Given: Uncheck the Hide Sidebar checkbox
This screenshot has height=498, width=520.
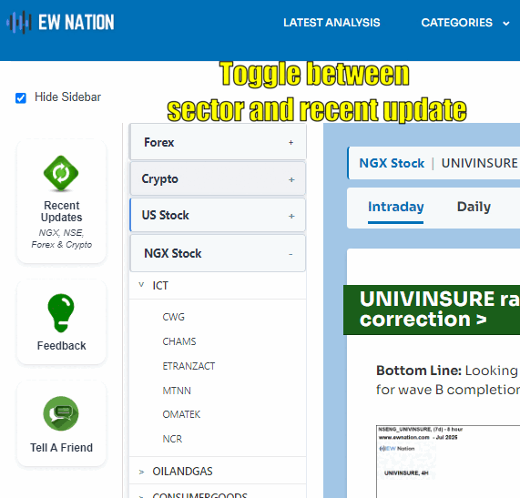Looking at the screenshot, I should tap(21, 97).
